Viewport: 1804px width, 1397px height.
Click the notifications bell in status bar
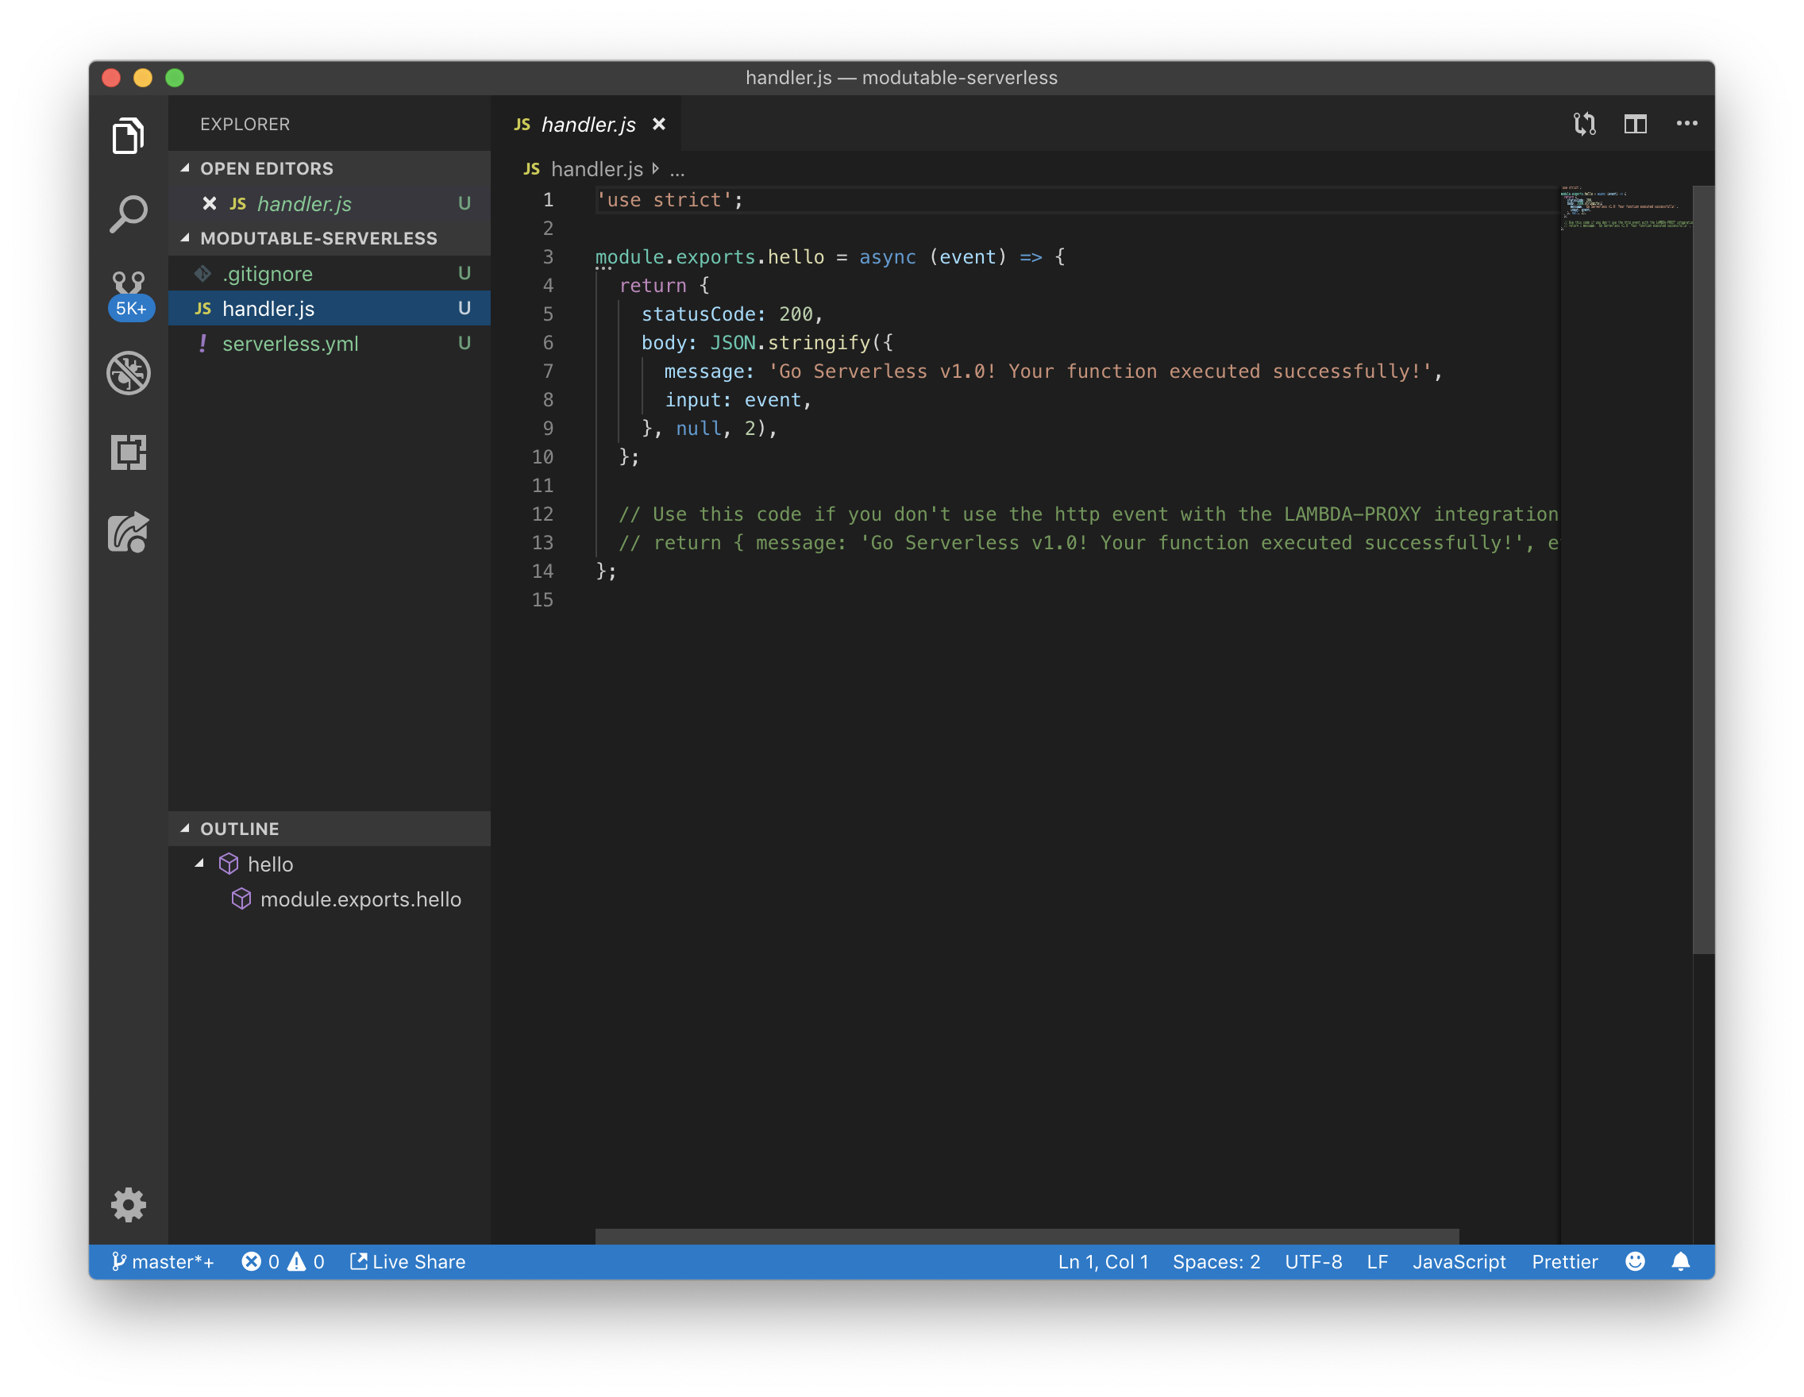1680,1261
